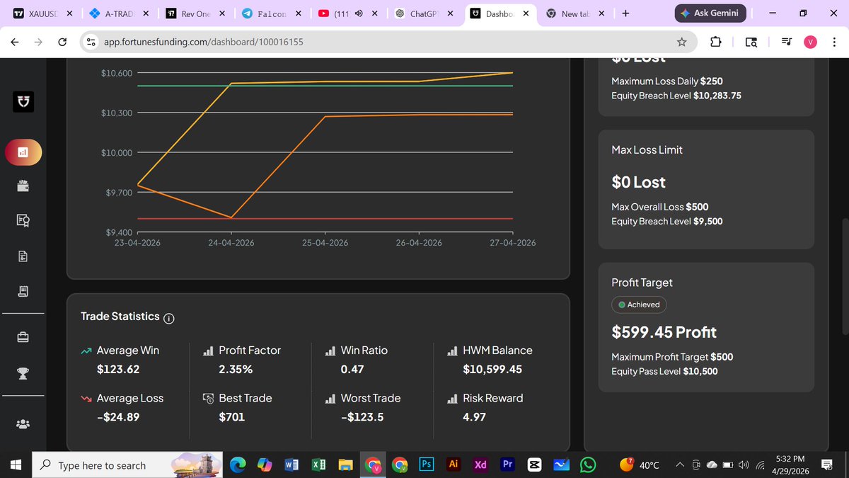Image resolution: width=849 pixels, height=478 pixels.
Task: Click the Worst Trade value -$123.5
Action: [362, 417]
